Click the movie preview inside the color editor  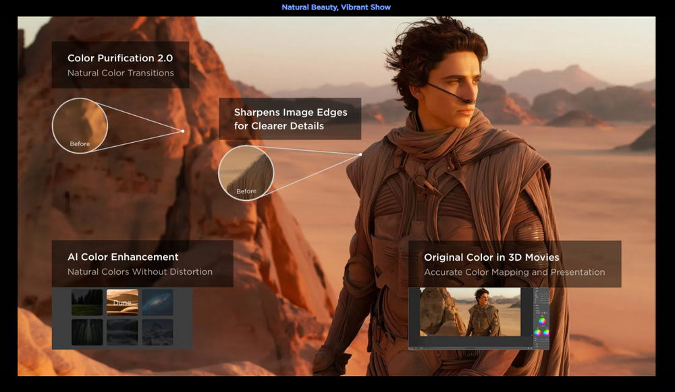[x=470, y=312]
